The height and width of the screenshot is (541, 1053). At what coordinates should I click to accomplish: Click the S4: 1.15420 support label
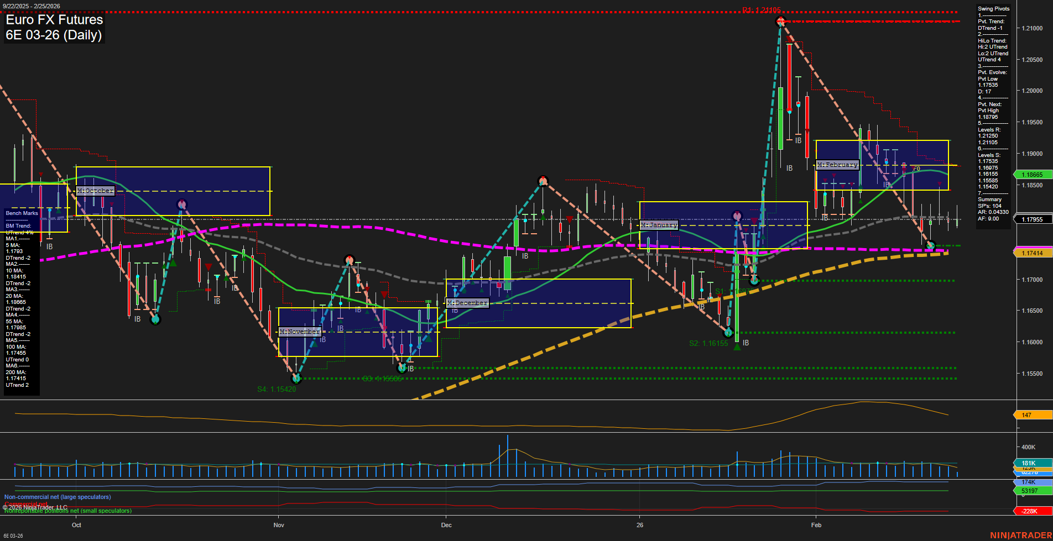click(277, 389)
